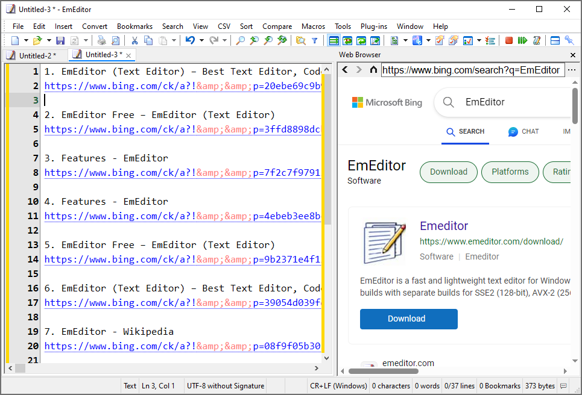
Task: Expand the Customize dropdown arrow
Action: (479, 40)
